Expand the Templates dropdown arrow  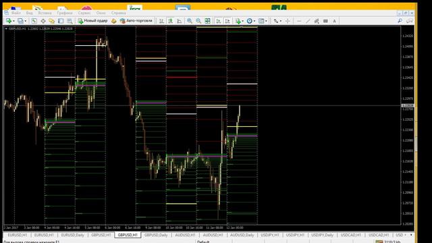pyautogui.click(x=266, y=21)
